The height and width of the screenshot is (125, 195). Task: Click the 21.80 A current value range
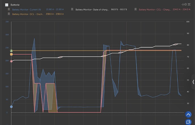tap(55, 9)
